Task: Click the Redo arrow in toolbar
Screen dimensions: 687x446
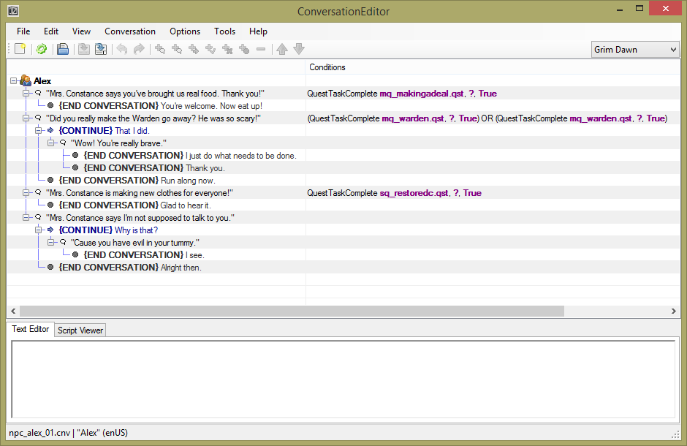Action: pyautogui.click(x=139, y=49)
